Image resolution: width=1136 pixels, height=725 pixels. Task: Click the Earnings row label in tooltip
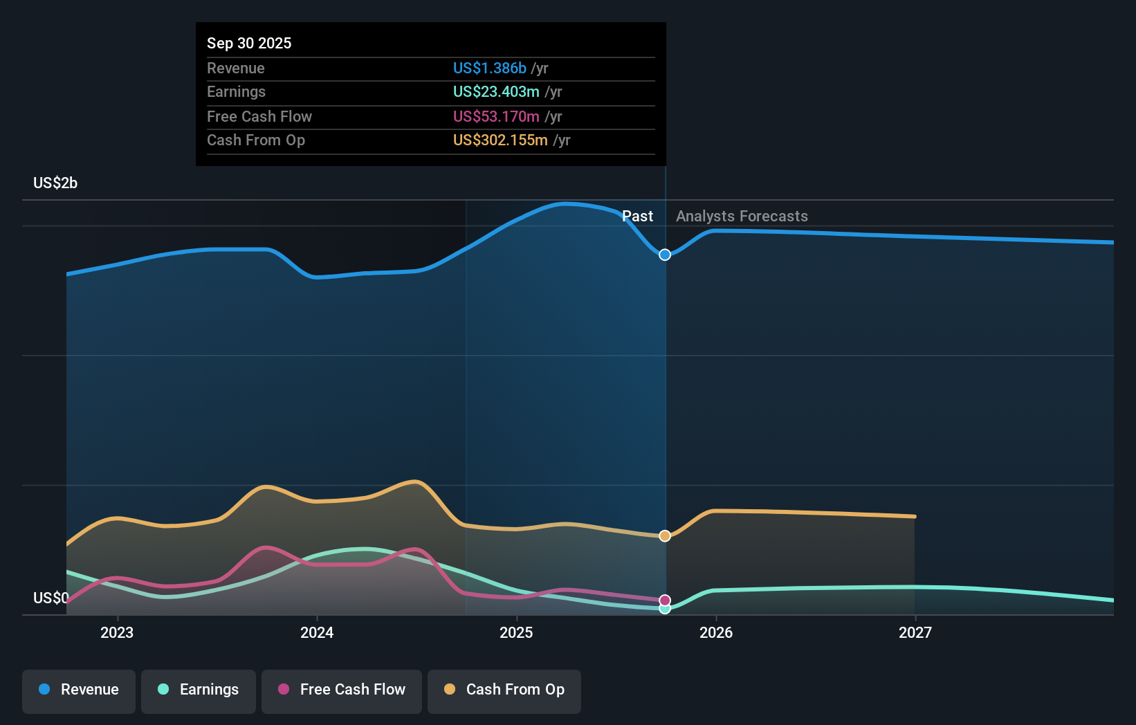click(236, 91)
